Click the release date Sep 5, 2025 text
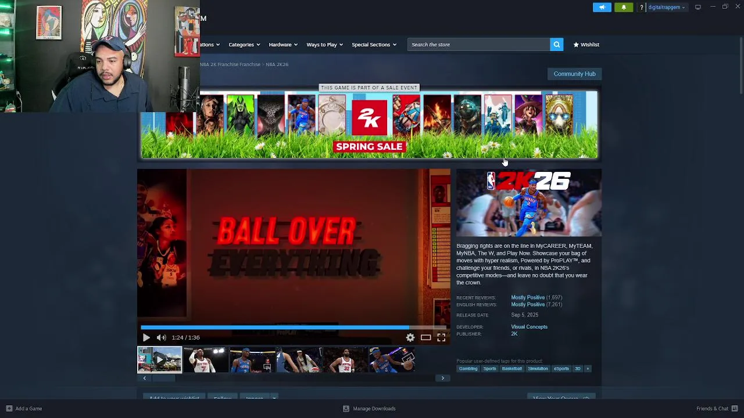This screenshot has width=744, height=418. [524, 315]
